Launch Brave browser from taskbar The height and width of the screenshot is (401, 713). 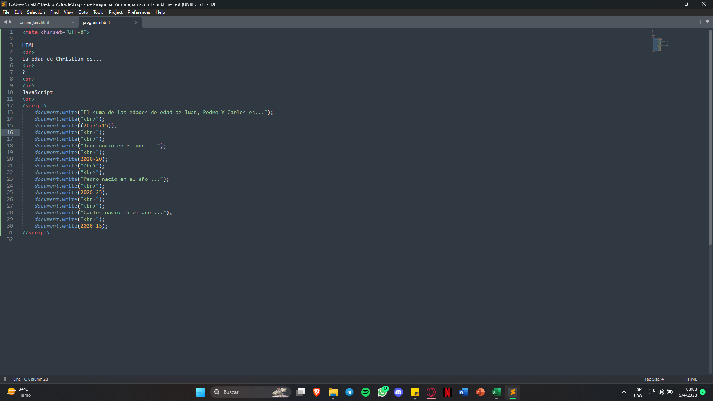pos(317,392)
